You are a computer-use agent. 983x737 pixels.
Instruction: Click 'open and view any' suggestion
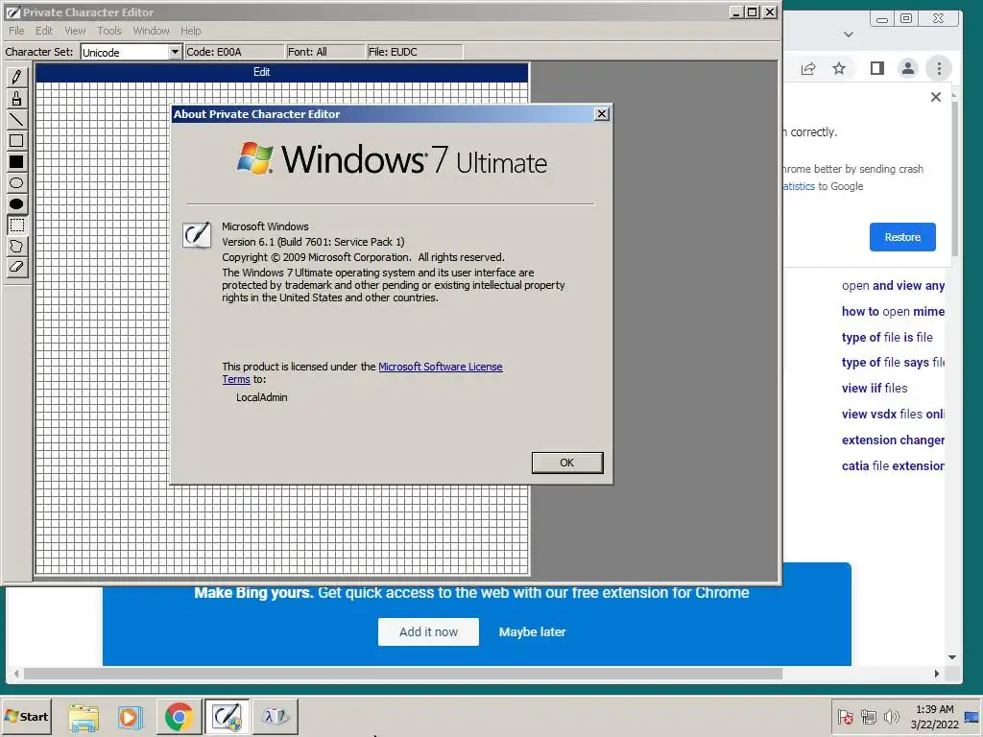(x=893, y=286)
